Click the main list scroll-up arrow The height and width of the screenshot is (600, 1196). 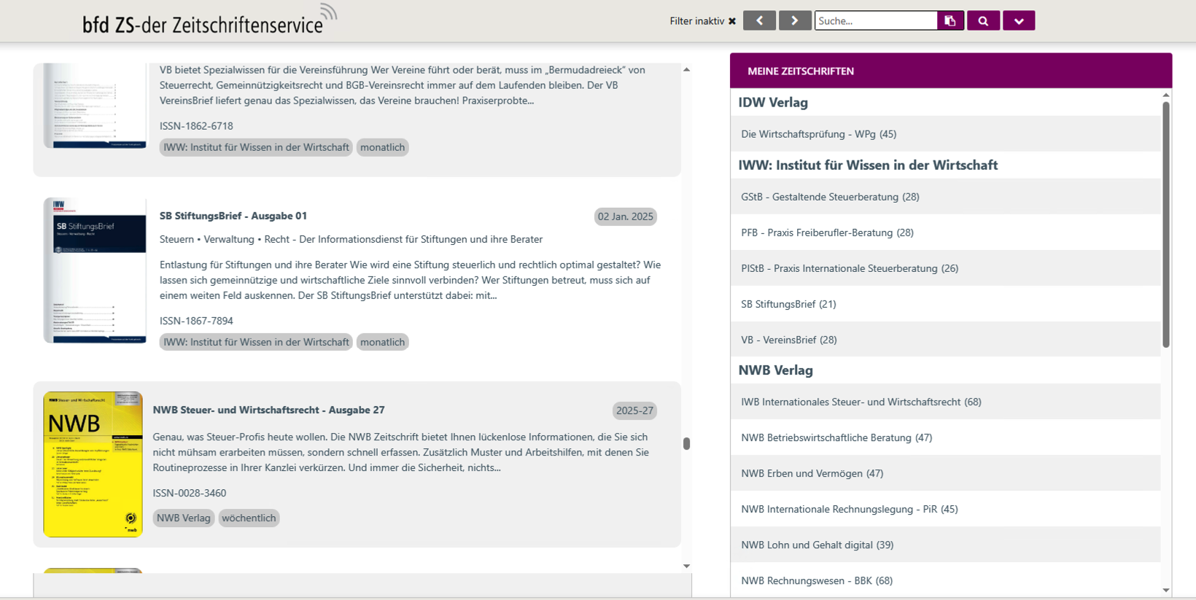pyautogui.click(x=686, y=69)
